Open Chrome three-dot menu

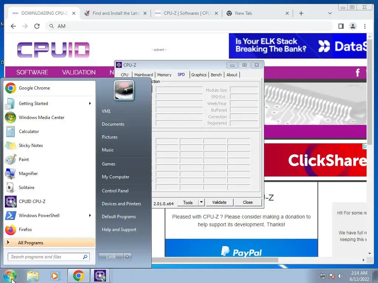pyautogui.click(x=365, y=26)
